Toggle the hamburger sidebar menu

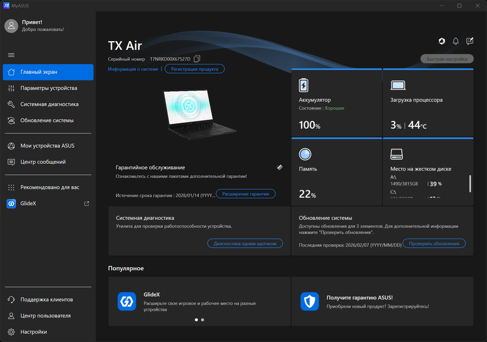pos(11,55)
